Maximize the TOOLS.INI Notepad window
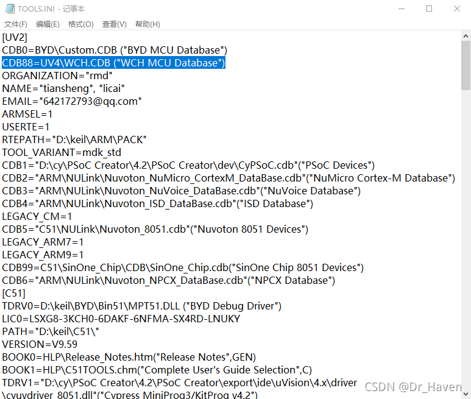This screenshot has height=399, width=471. pyautogui.click(x=429, y=9)
